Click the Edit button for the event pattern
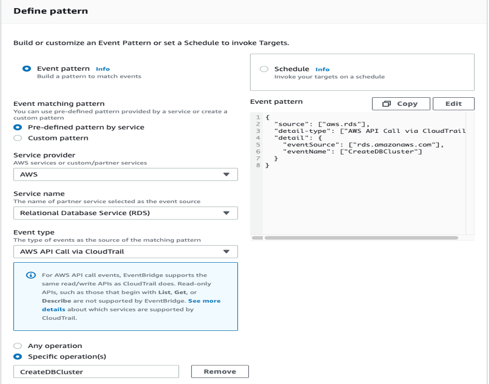The height and width of the screenshot is (384, 489). click(453, 103)
